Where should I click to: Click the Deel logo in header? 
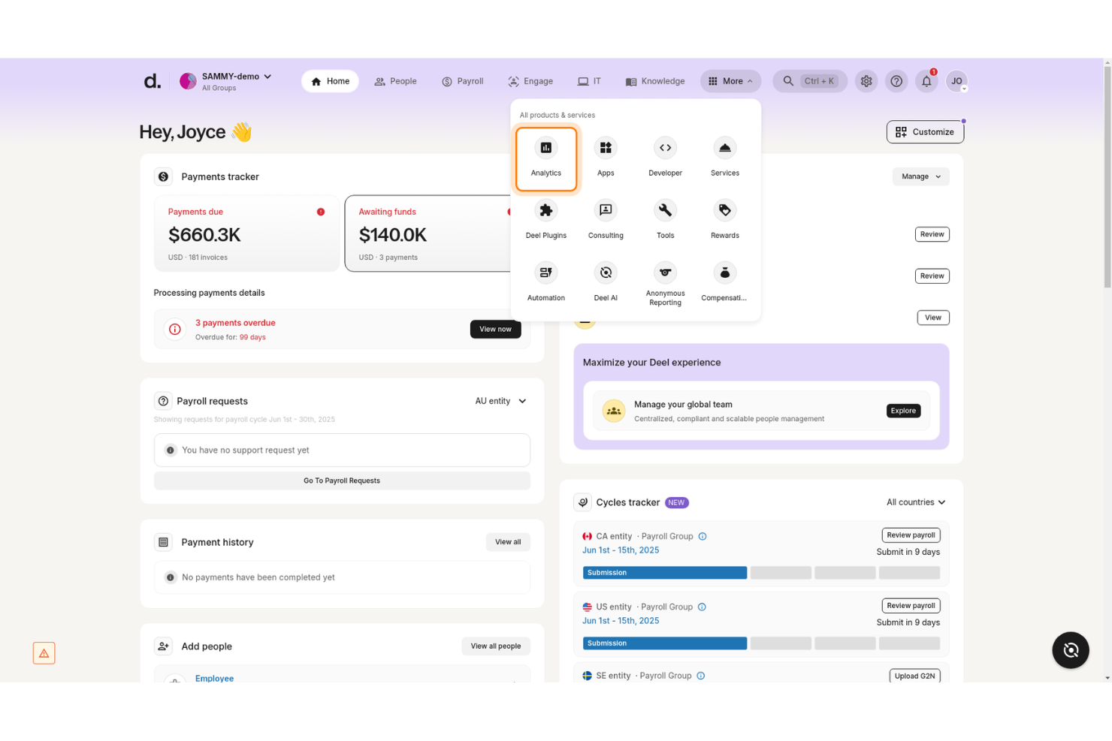click(x=153, y=81)
